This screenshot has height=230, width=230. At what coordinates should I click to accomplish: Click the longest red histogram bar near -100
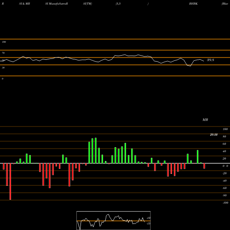click(x=10, y=181)
